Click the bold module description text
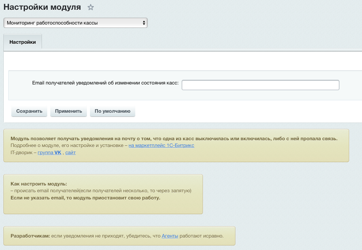Image resolution: width=362 pixels, height=250 pixels. tap(174, 138)
